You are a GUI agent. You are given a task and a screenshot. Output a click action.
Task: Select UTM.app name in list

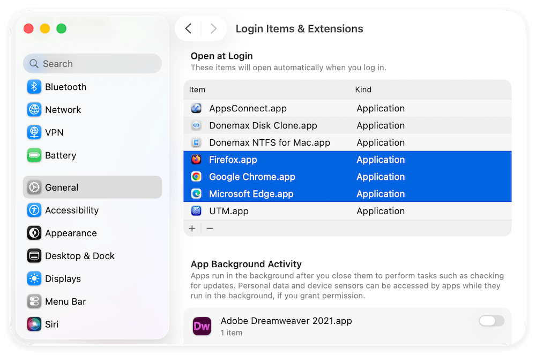click(x=229, y=211)
